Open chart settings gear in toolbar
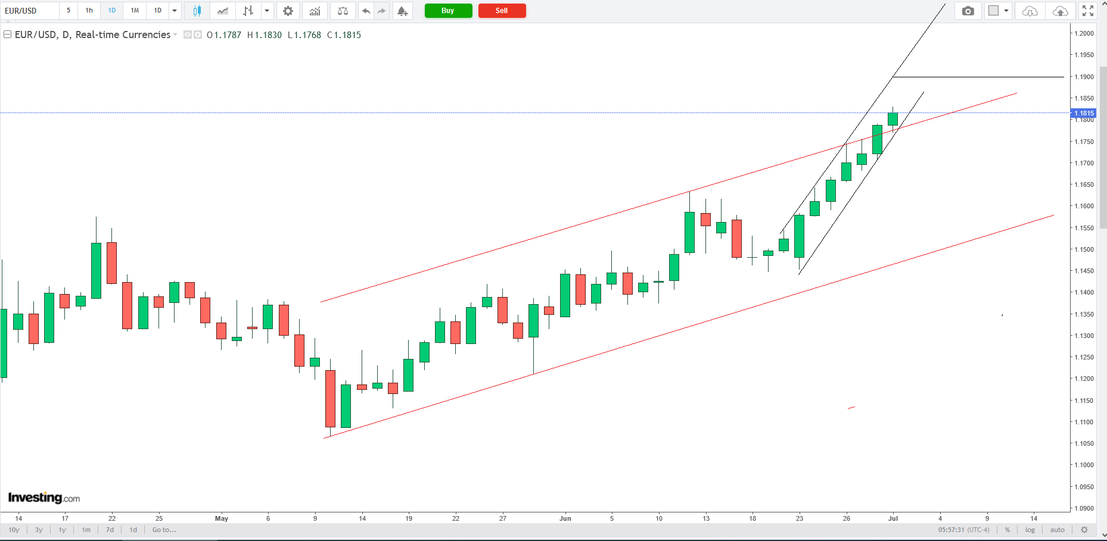The image size is (1107, 541). click(x=288, y=11)
